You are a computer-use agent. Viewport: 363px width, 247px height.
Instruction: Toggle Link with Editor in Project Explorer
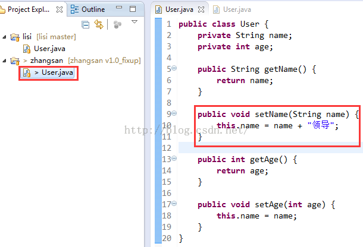pyautogui.click(x=99, y=24)
